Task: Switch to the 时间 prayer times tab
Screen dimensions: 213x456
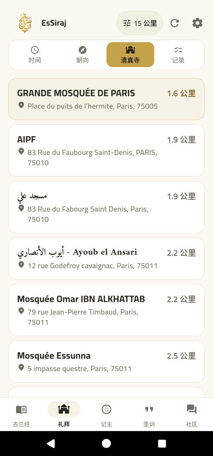Action: coord(34,55)
